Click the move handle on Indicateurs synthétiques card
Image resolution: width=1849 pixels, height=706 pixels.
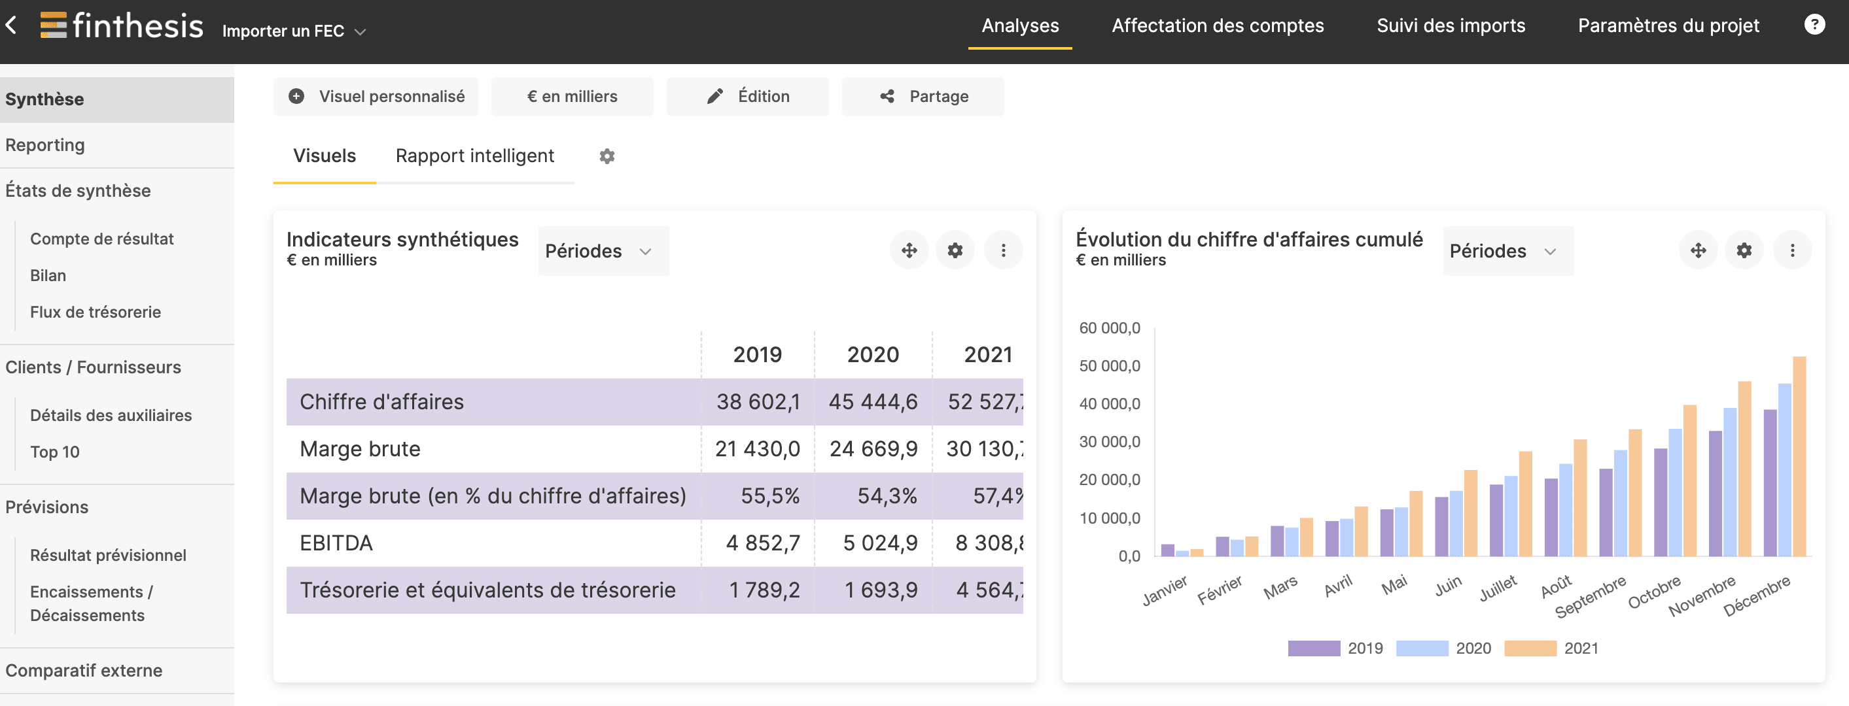point(909,250)
